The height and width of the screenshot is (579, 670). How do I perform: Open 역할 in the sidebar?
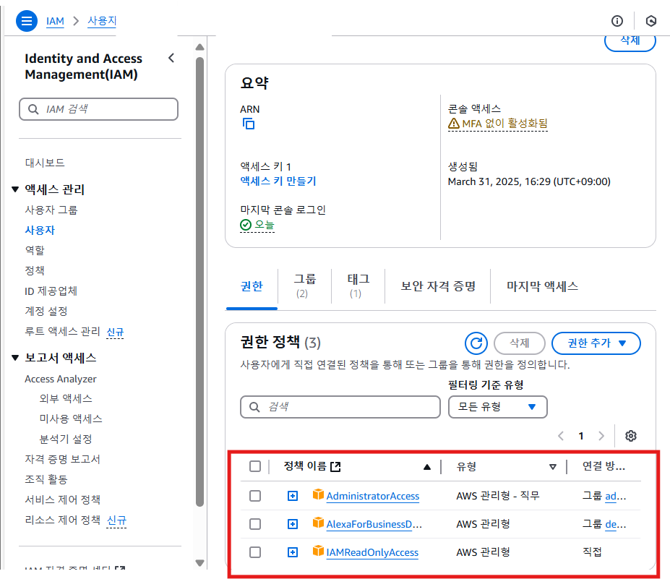(x=35, y=250)
